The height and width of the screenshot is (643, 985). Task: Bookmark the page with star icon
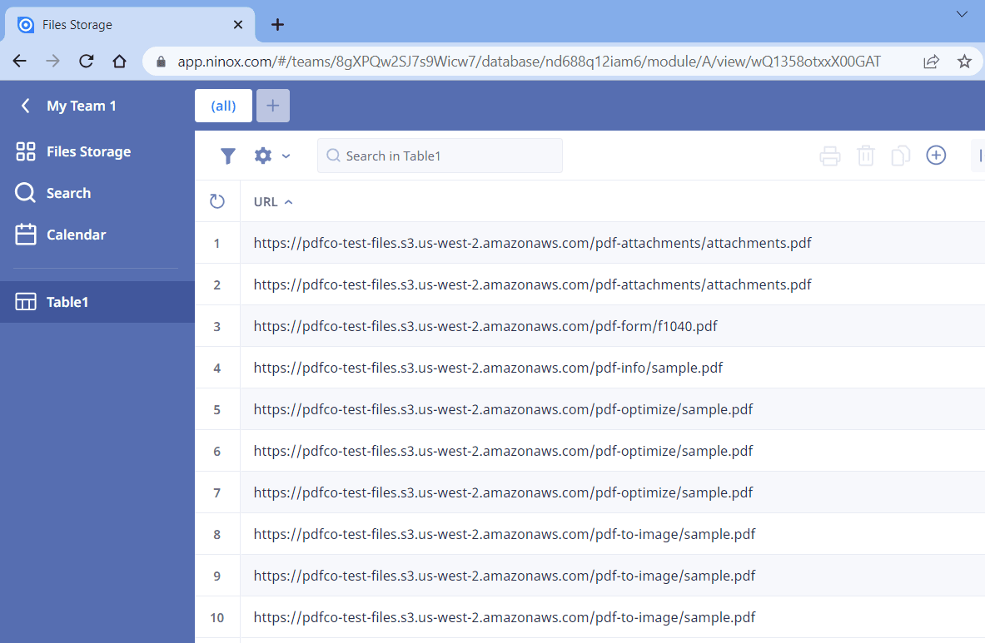(x=964, y=62)
